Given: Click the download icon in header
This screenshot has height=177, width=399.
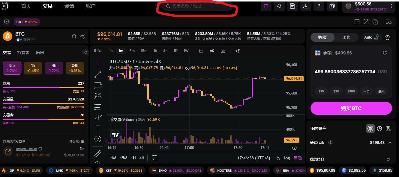Looking at the screenshot, I should (306, 6).
